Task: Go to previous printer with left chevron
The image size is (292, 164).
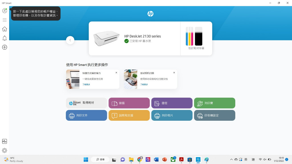Action: pyautogui.click(x=70, y=40)
